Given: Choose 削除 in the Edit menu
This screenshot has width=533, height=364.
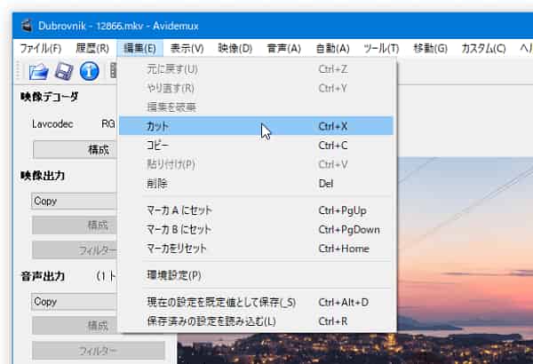Looking at the screenshot, I should point(256,184).
